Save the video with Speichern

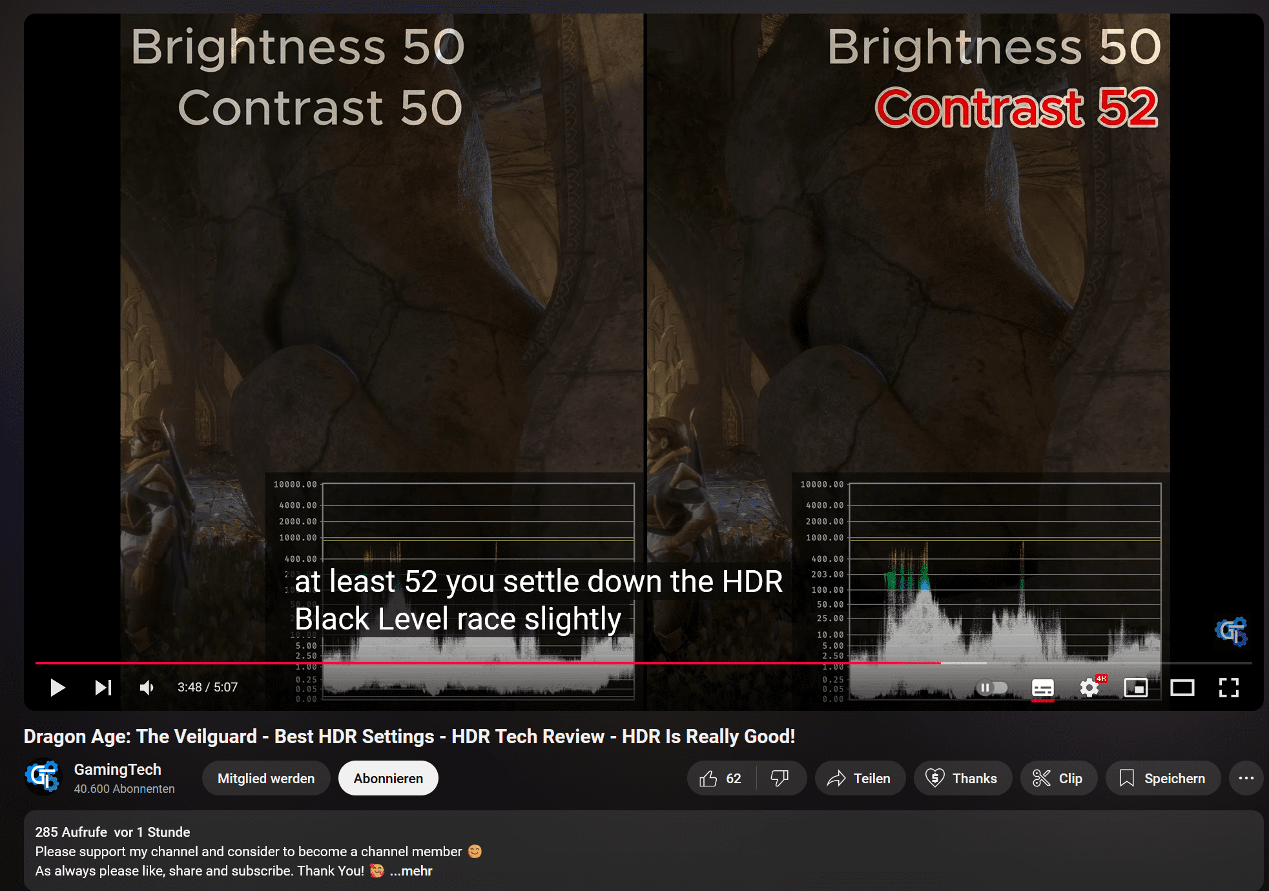1163,779
